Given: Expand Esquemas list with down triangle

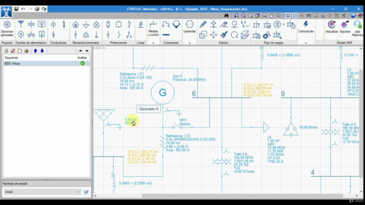Looking at the screenshot, I should point(87,51).
